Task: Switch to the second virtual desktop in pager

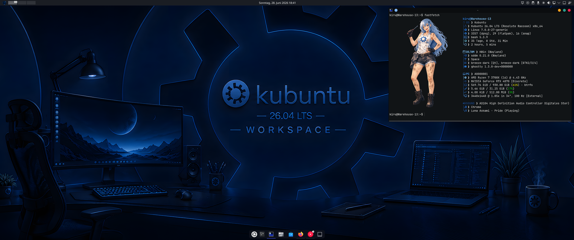Action: tap(22, 3)
